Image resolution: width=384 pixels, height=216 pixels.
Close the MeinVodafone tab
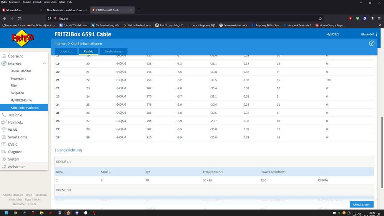(41, 10)
